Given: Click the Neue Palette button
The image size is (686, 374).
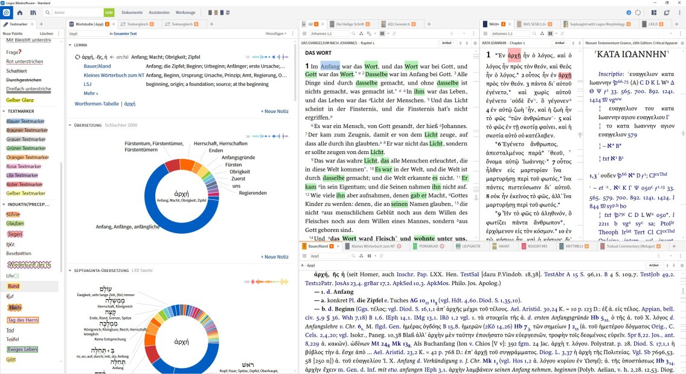Looking at the screenshot, I should click(x=13, y=34).
